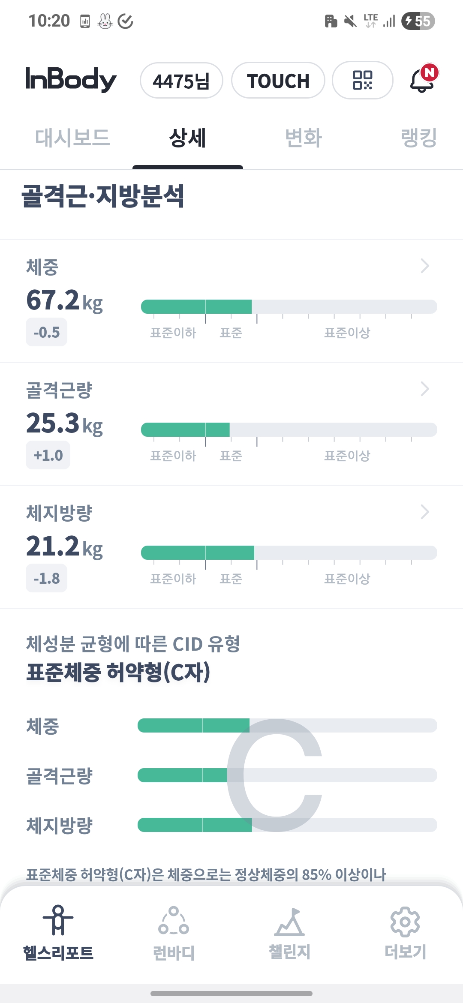Expand 체지방량 details chevron

coord(425,512)
